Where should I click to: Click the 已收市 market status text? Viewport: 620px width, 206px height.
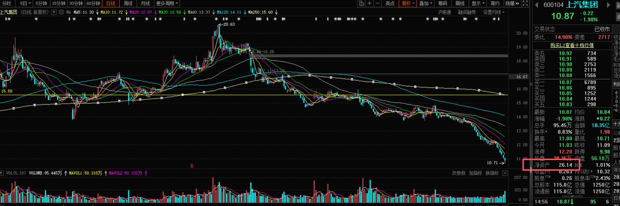602,29
